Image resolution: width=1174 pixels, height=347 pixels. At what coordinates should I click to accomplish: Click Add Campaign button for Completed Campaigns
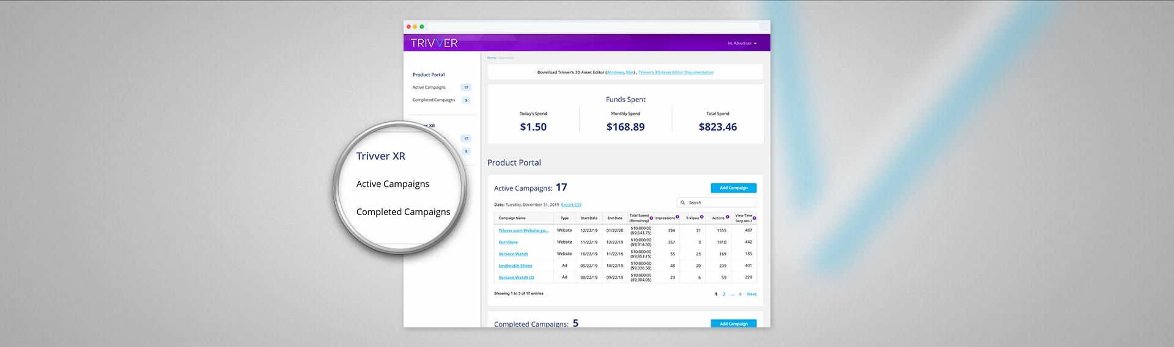point(733,323)
